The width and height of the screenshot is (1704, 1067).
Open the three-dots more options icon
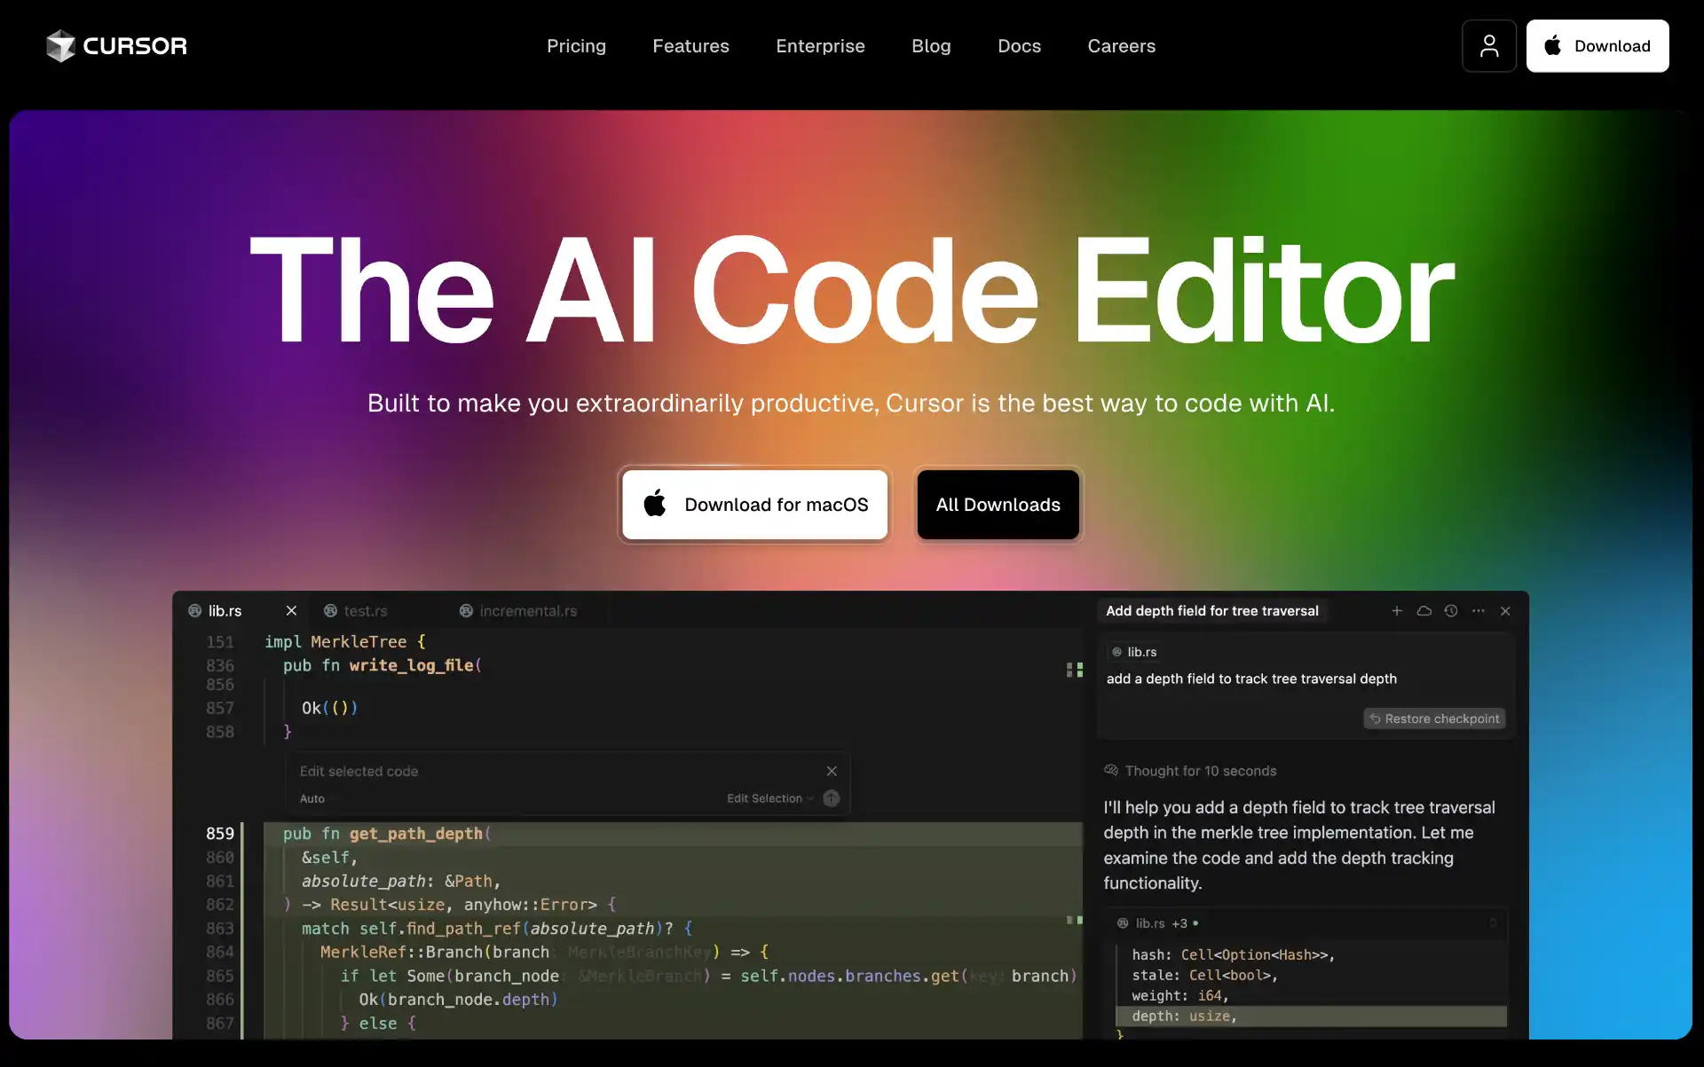pos(1478,611)
